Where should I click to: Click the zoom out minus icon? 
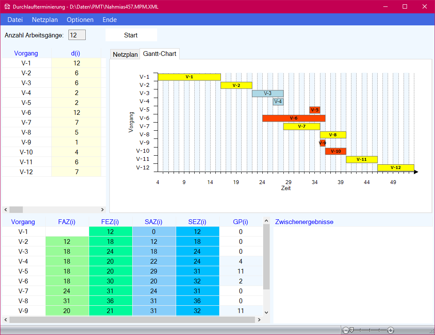tap(345, 330)
